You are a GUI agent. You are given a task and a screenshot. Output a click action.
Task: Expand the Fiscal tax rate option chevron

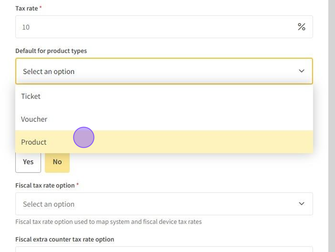point(301,204)
